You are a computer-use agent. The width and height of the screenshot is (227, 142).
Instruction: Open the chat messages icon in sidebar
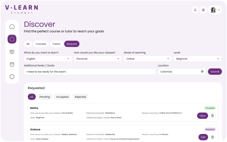tap(12, 77)
